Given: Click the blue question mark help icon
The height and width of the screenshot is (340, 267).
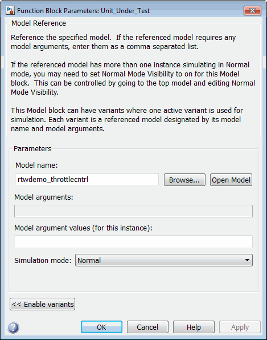Looking at the screenshot, I should pyautogui.click(x=13, y=327).
